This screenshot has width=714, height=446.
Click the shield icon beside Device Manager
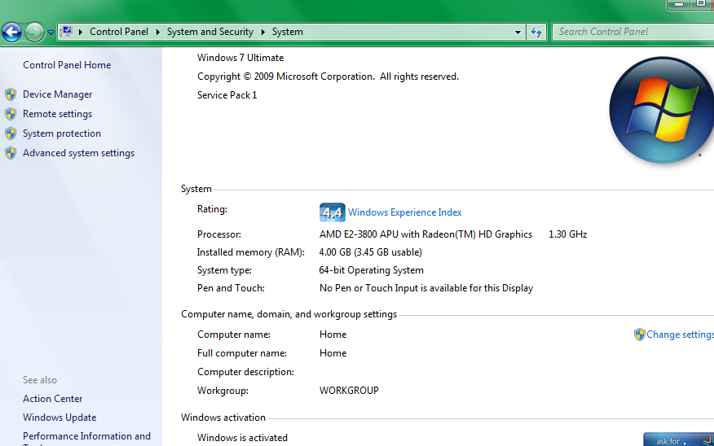[x=11, y=94]
